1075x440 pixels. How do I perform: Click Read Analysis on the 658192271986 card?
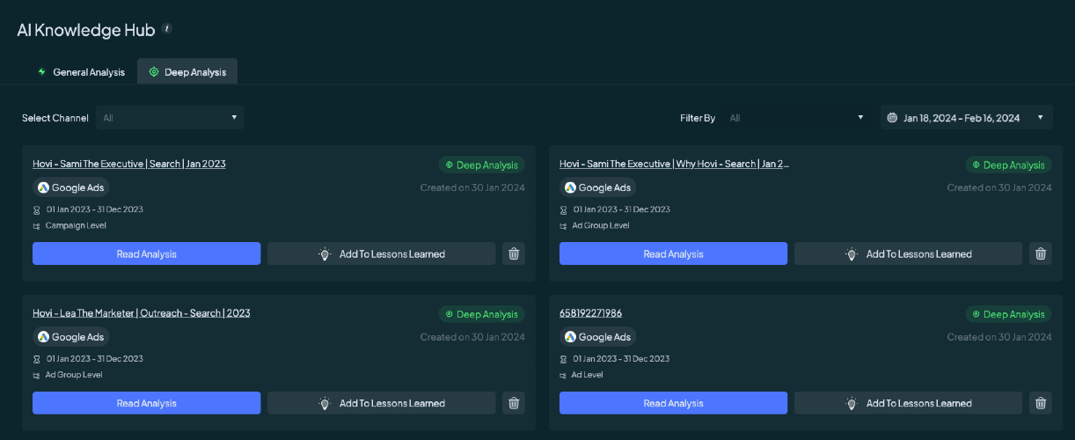tap(673, 403)
